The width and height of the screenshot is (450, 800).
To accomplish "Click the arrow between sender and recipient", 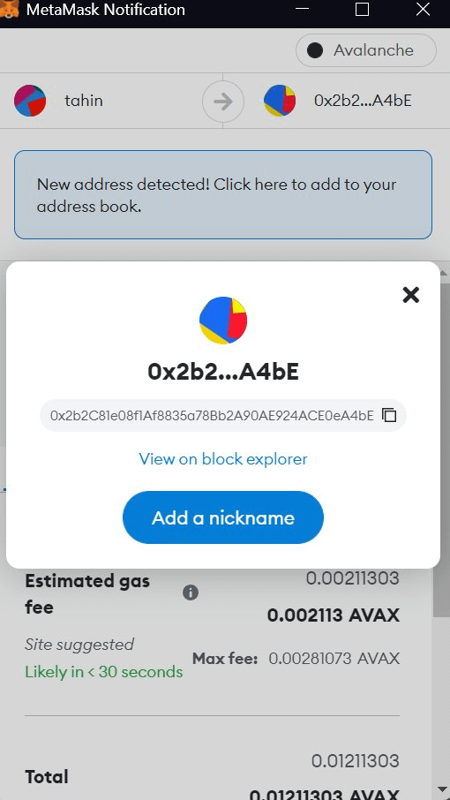I will (222, 102).
